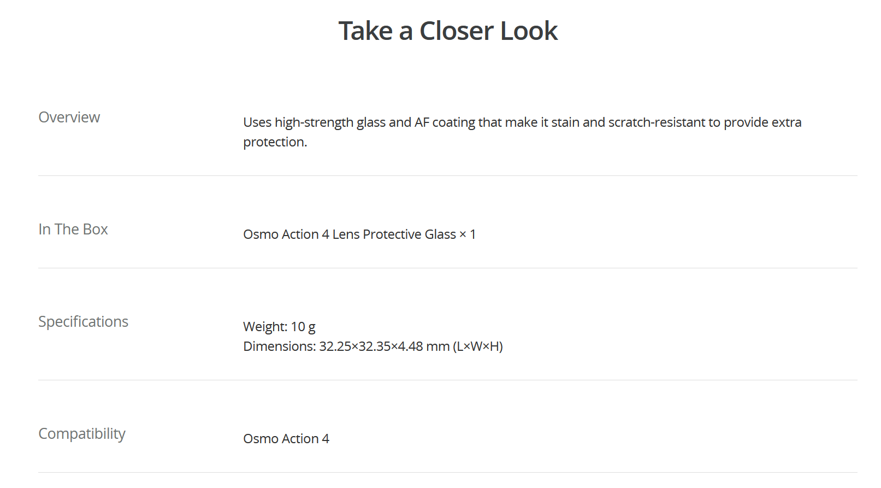
Task: Select the Overview section label
Action: pos(69,117)
